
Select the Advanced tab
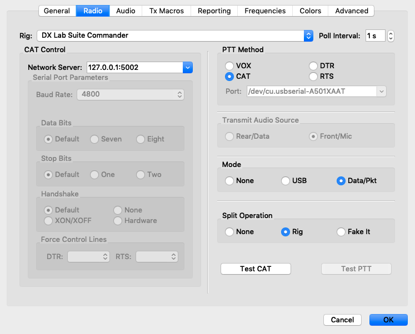pos(351,11)
